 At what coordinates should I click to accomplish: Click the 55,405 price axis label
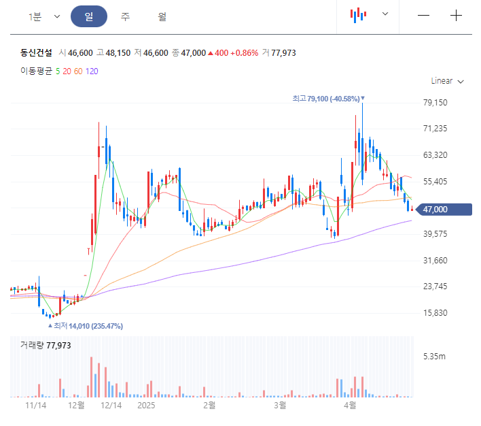[435, 181]
